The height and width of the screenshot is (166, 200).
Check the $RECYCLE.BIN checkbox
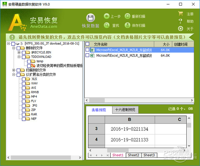(x=24, y=52)
